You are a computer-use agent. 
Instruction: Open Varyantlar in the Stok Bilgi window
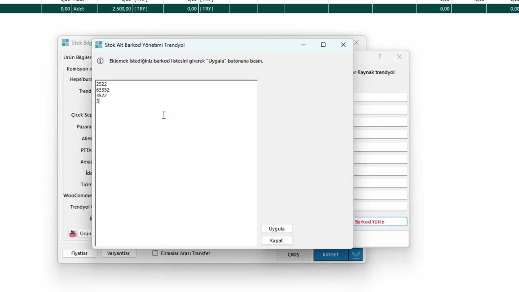point(118,253)
